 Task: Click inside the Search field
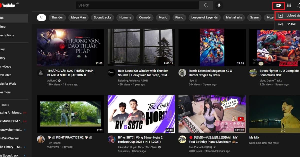[137, 5]
